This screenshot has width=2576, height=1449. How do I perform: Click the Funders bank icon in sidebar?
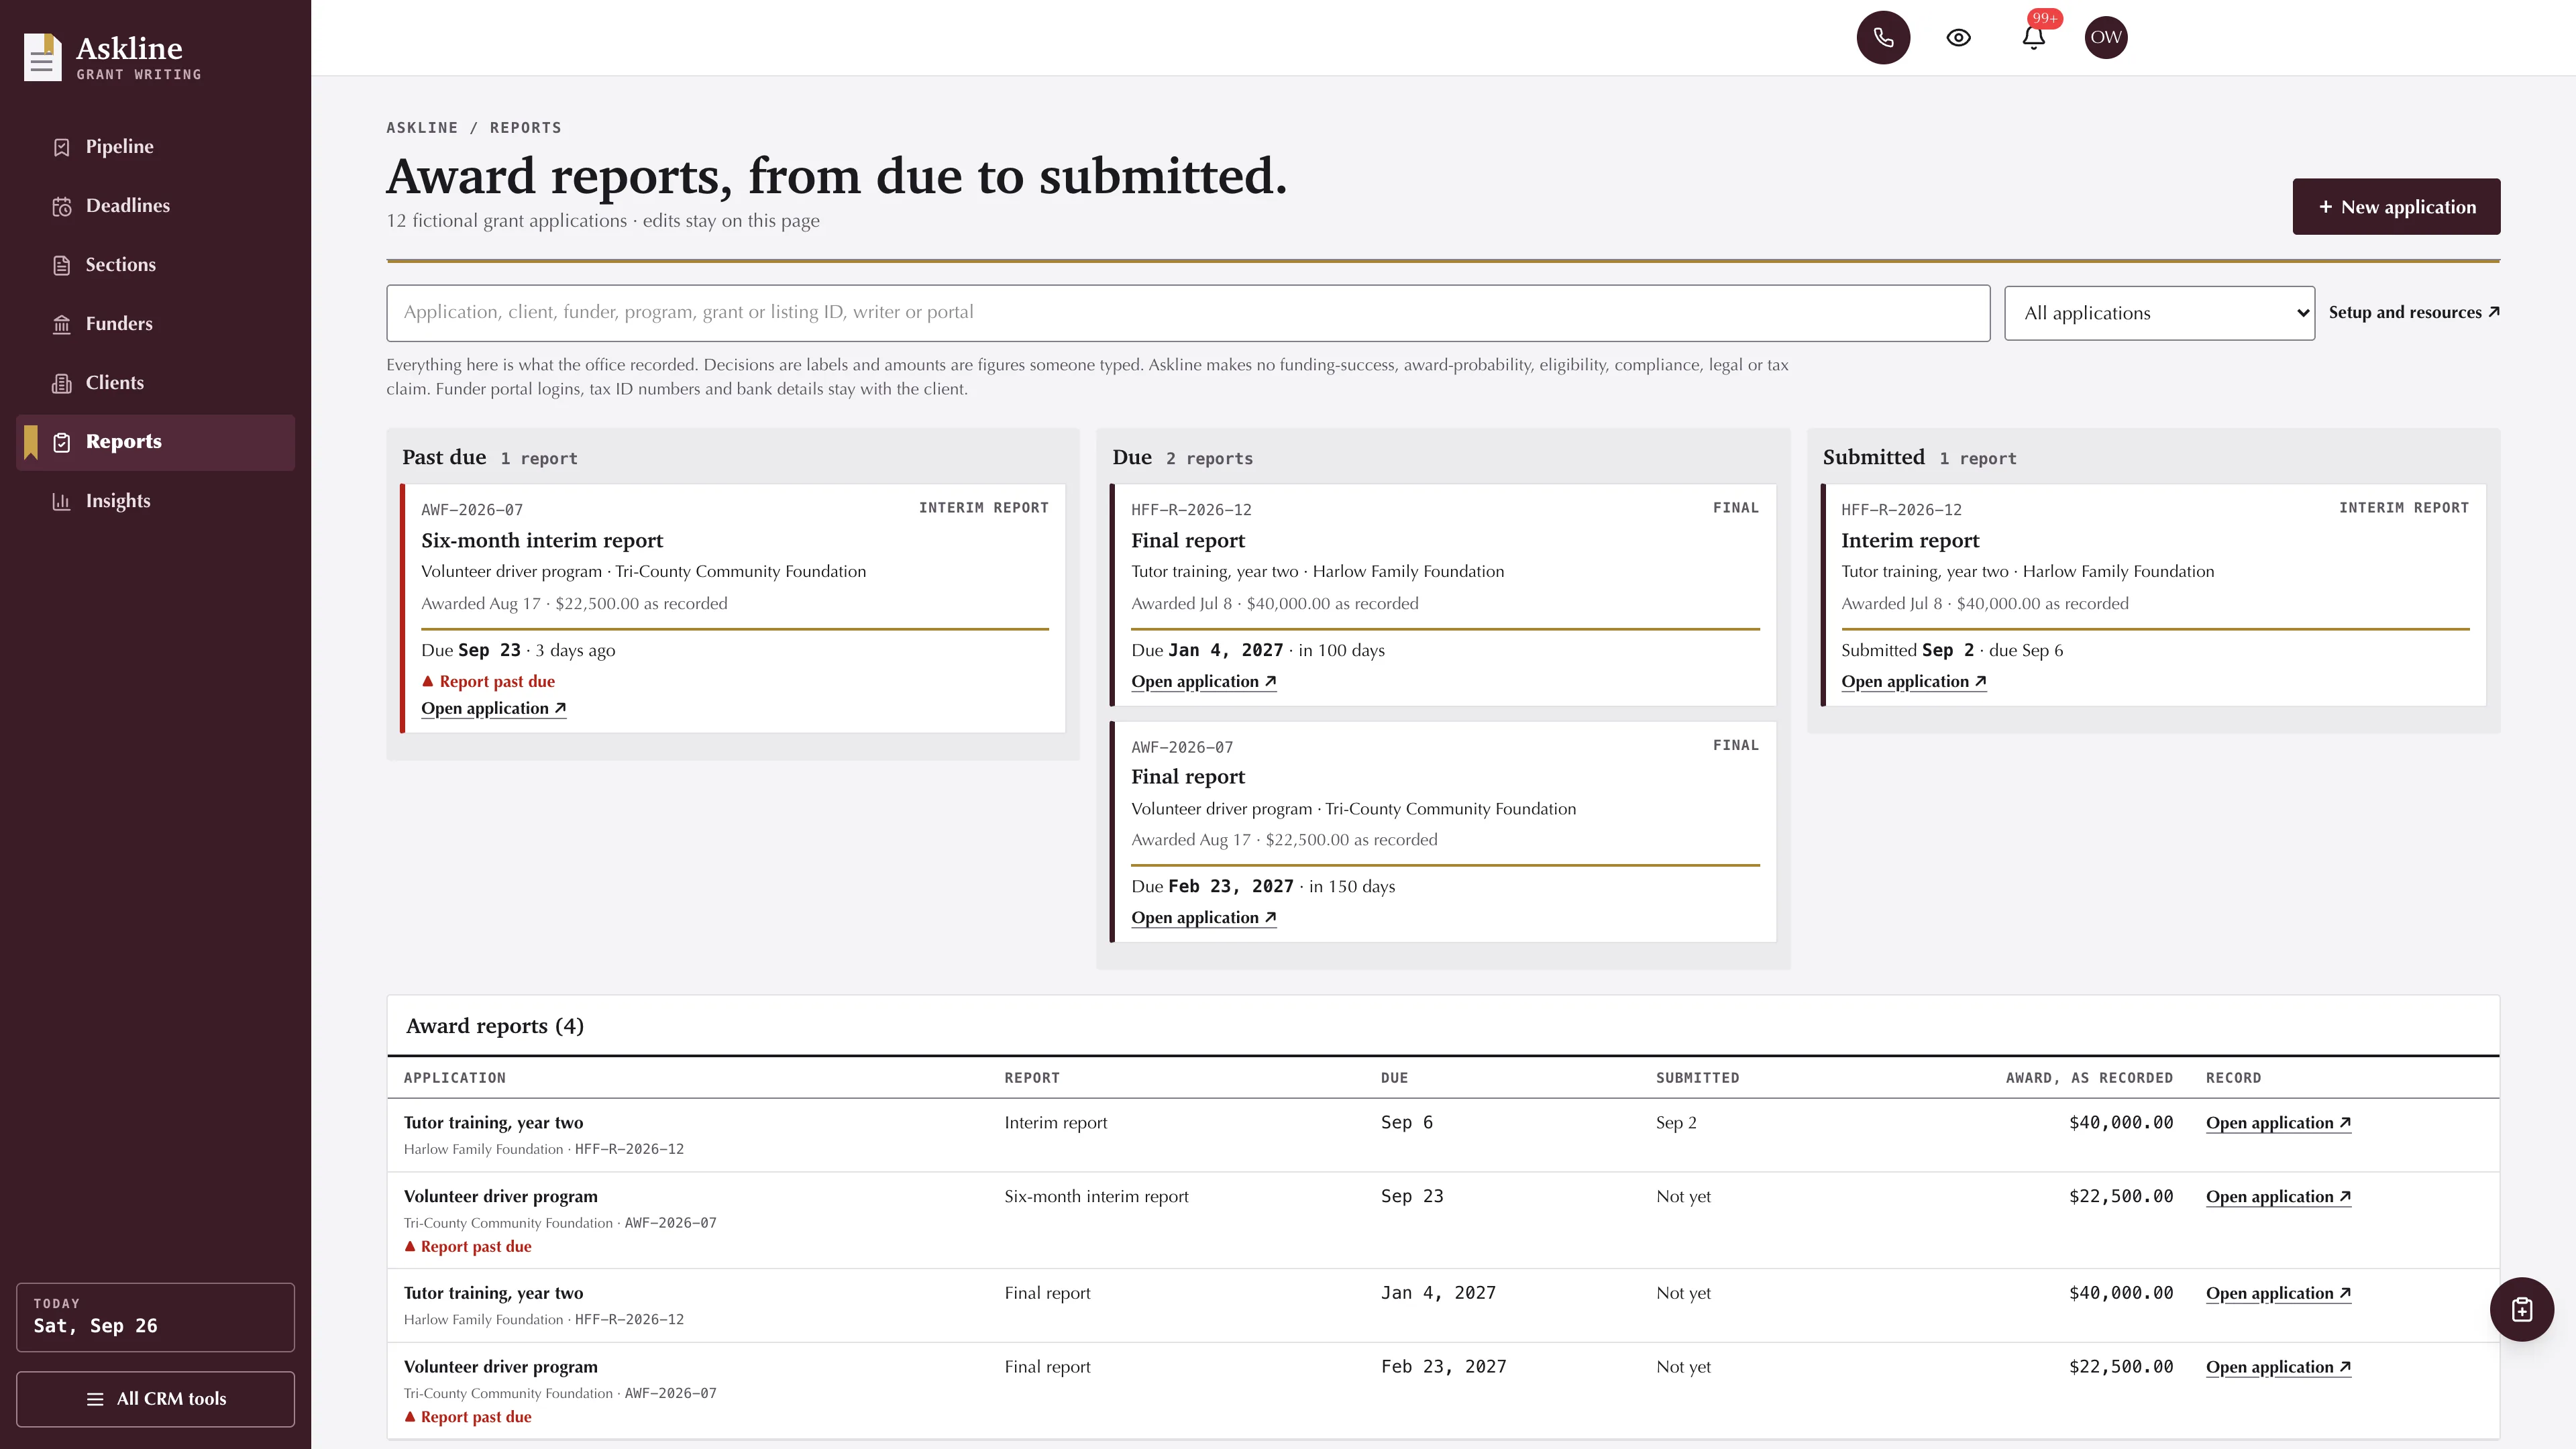61,324
